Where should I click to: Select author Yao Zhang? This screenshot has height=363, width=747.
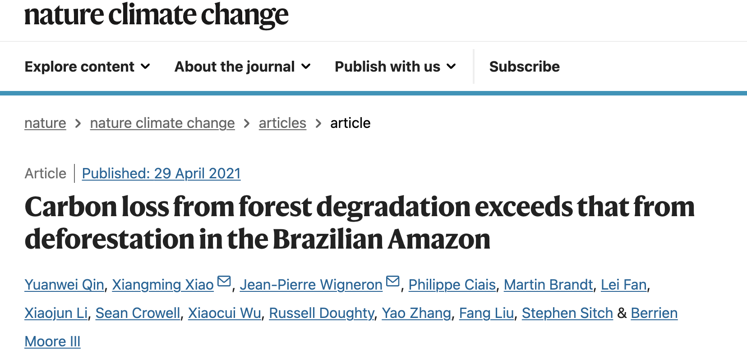click(416, 313)
